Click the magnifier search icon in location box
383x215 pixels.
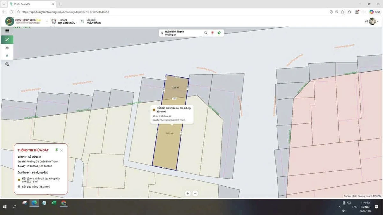pos(206,33)
